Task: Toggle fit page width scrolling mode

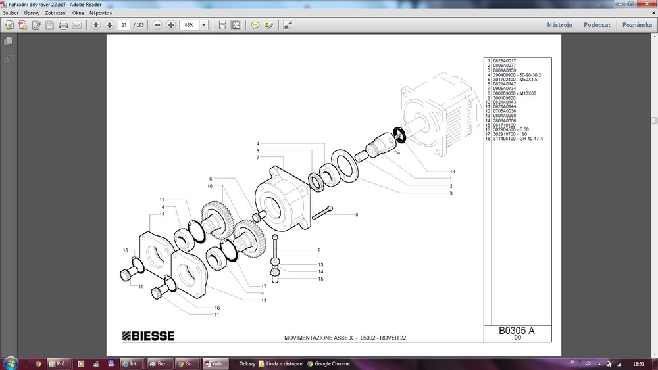Action: 222,25
